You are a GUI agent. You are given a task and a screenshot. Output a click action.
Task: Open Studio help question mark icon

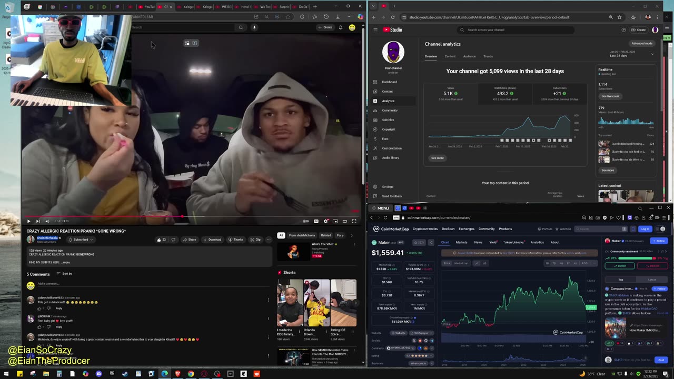623,30
